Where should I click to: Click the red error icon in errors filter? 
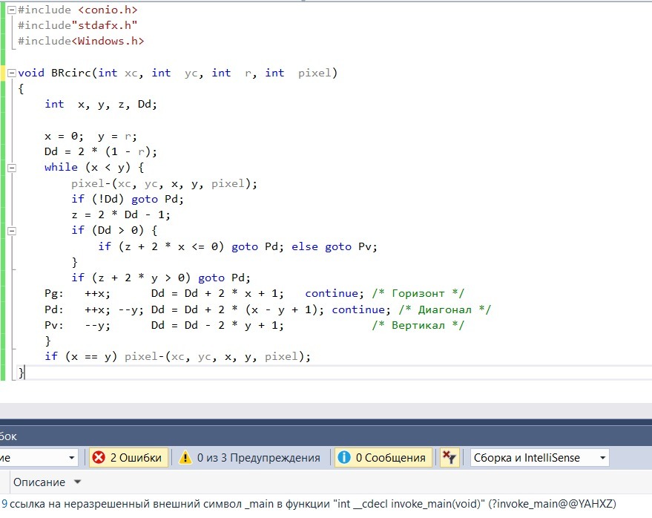[99, 458]
